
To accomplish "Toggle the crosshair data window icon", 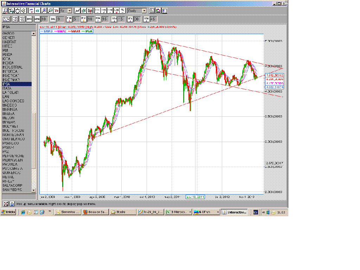I will (x=152, y=11).
